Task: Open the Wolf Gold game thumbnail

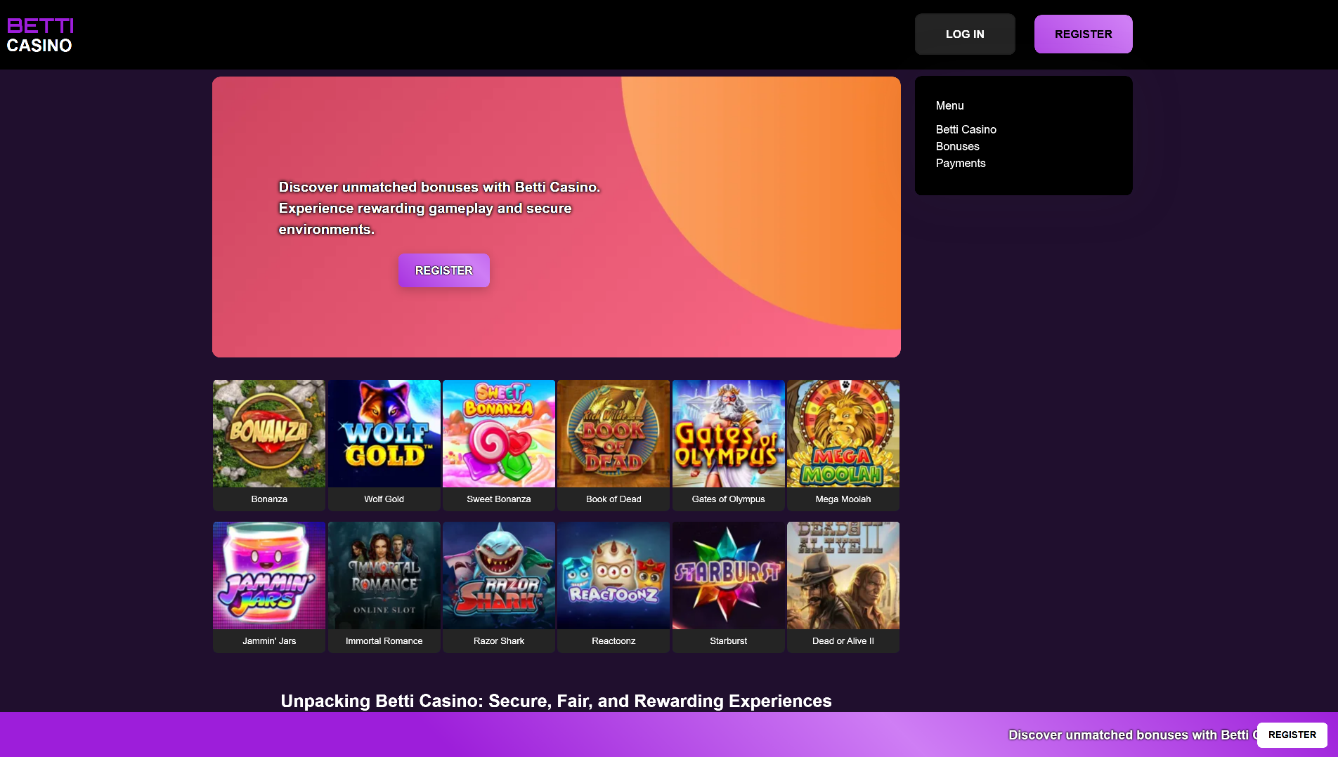Action: (x=384, y=433)
